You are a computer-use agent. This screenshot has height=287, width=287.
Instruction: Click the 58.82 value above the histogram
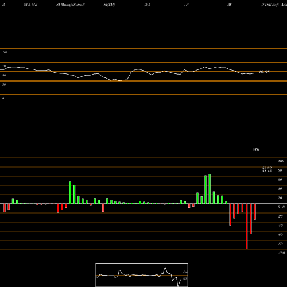267,168
